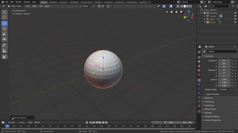238x133 pixels.
Task: Open the Object Data mesh tab
Action: click(199, 102)
